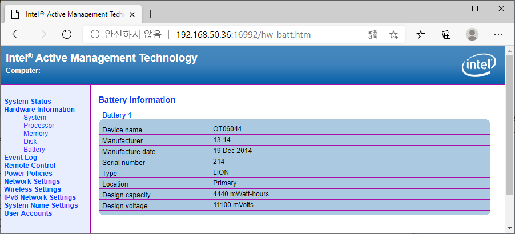515x234 pixels.
Task: Click the page's vertical scrollbar thumb
Action: [510, 126]
